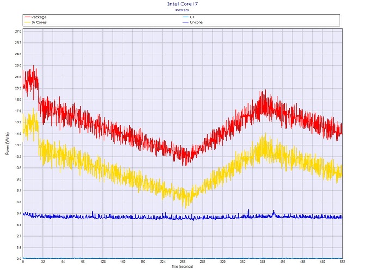
Task: Click the 384 x-axis tick label
Action: (263, 262)
